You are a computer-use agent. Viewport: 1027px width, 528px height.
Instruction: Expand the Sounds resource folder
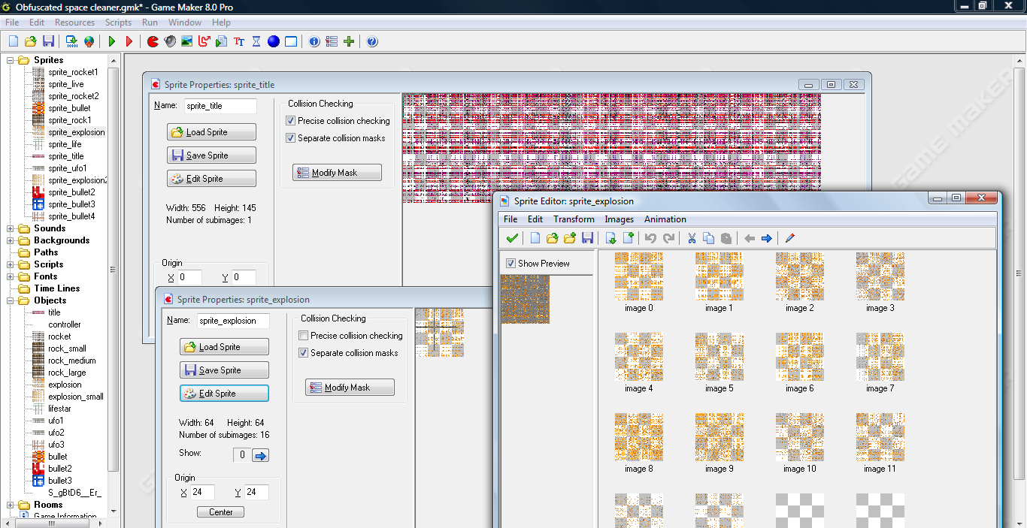tap(11, 228)
